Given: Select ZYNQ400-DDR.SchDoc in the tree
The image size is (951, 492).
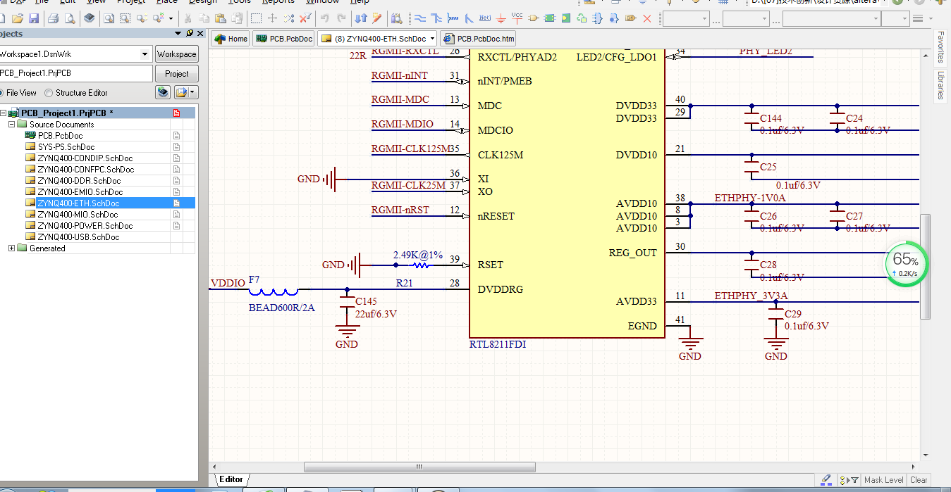Looking at the screenshot, I should point(79,180).
